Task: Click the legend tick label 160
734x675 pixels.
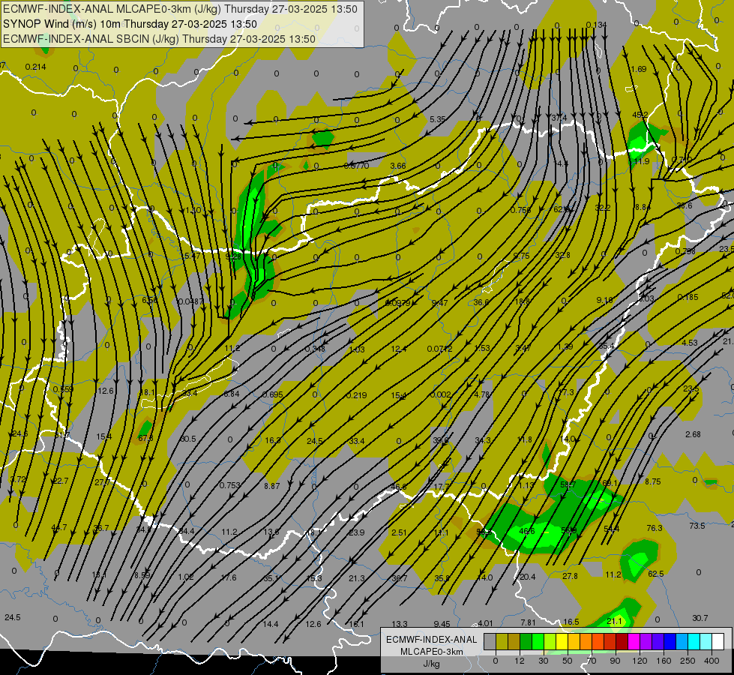Action: (x=664, y=661)
